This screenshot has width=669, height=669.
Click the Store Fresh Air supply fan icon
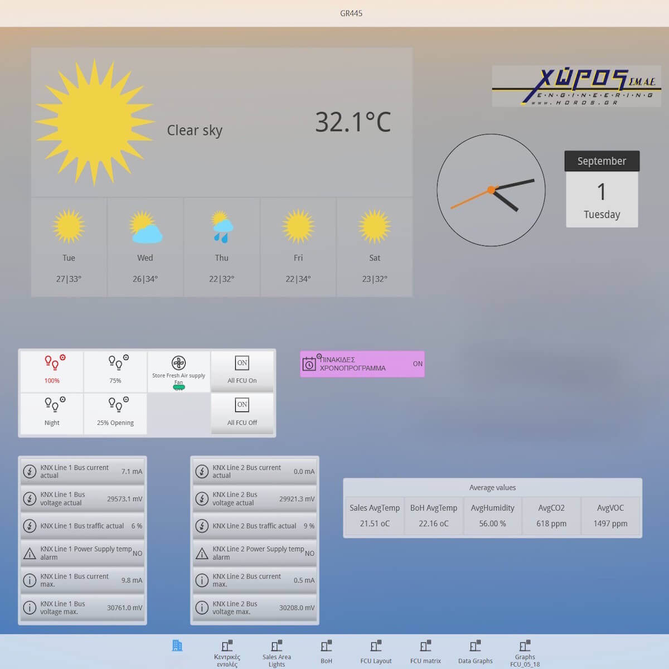pyautogui.click(x=178, y=363)
